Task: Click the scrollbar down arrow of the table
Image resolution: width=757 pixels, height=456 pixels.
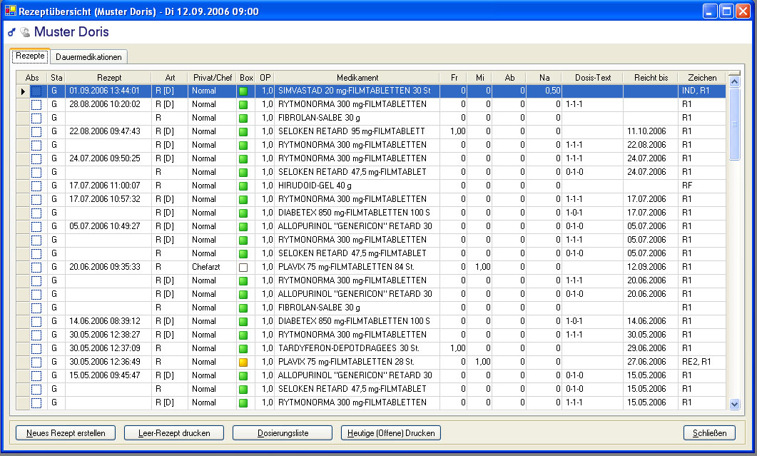Action: coord(735,404)
